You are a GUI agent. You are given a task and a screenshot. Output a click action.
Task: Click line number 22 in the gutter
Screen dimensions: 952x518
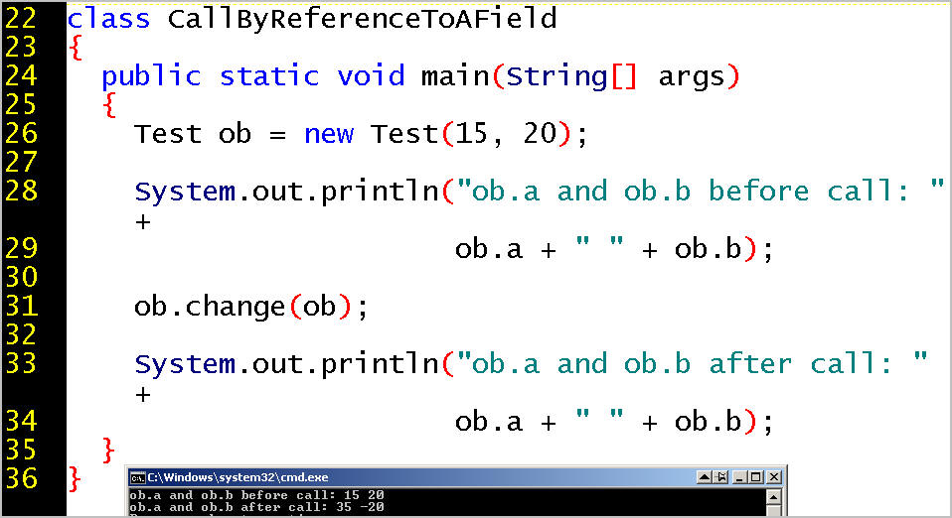click(21, 18)
